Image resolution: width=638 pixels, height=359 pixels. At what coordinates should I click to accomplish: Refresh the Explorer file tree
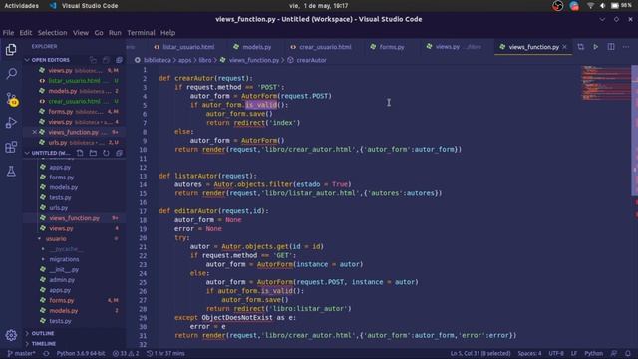pos(106,153)
